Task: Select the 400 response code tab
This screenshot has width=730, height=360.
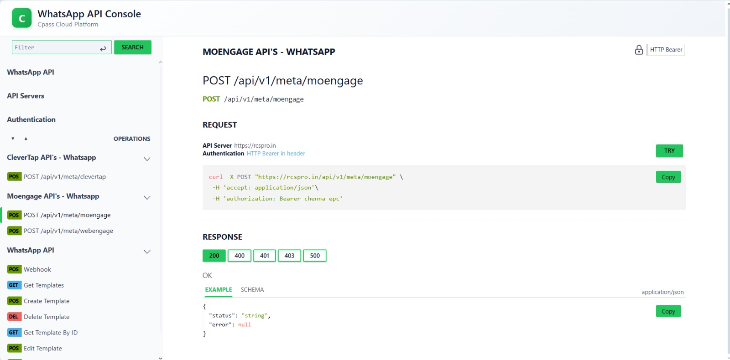Action: click(240, 256)
